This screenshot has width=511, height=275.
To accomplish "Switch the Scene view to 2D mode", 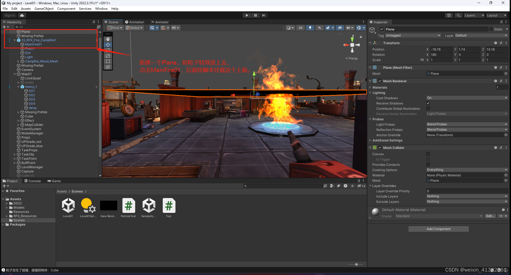I will tap(300, 28).
